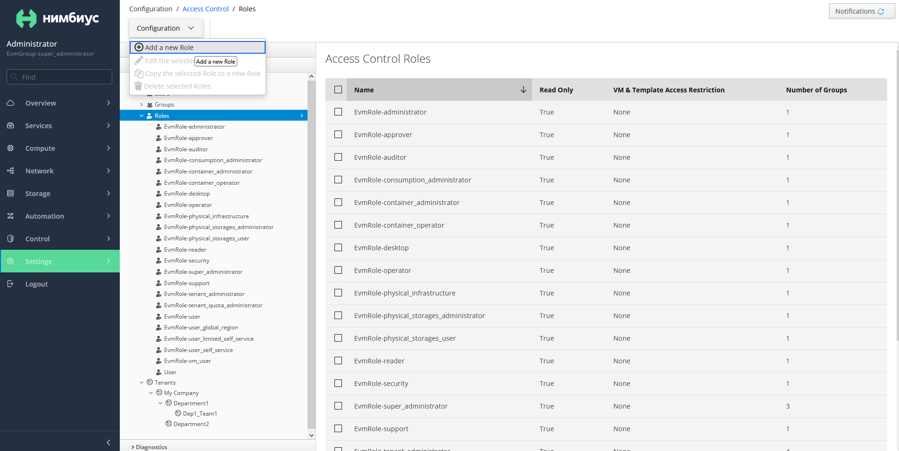Open the Configuration dropdown button

click(166, 28)
